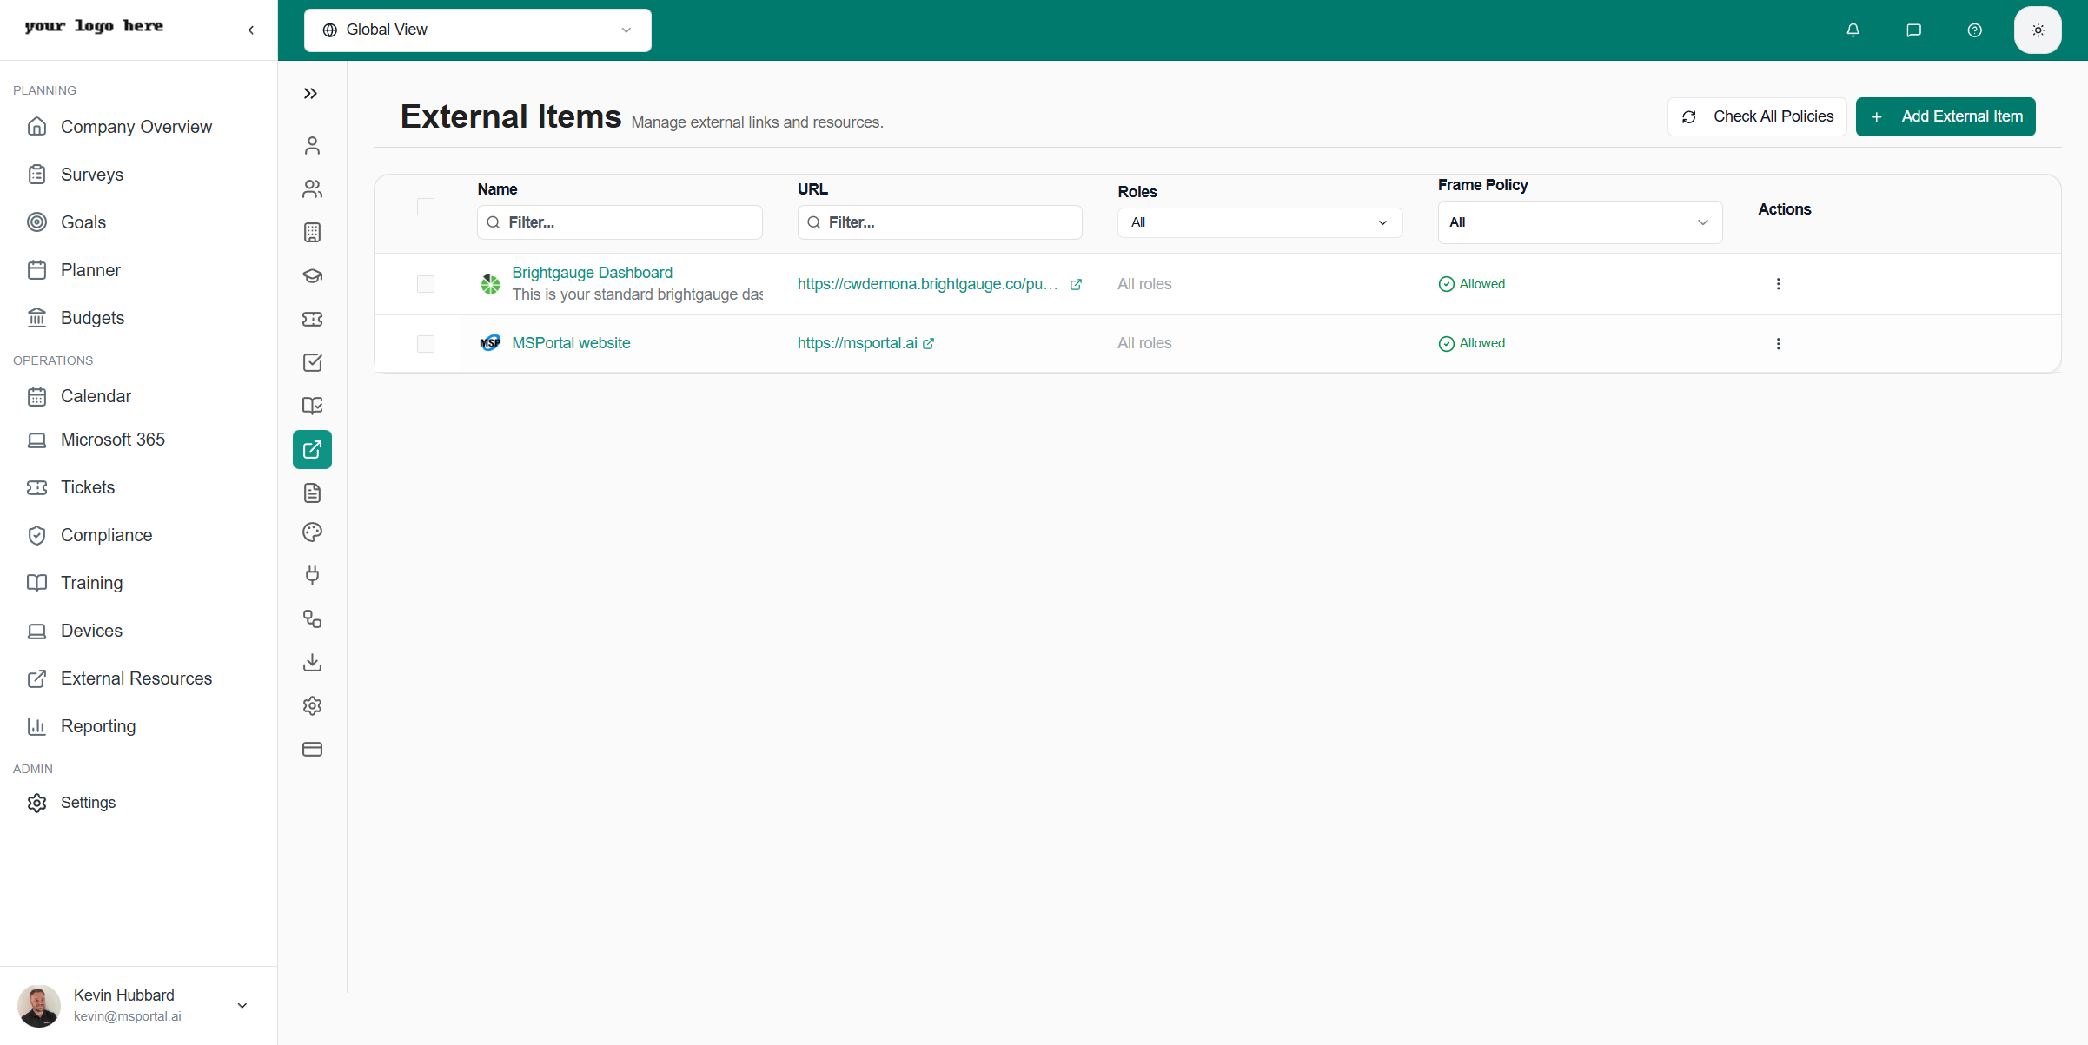This screenshot has width=2088, height=1045.
Task: Expand the secondary icon rail with double chevron
Action: [310, 94]
